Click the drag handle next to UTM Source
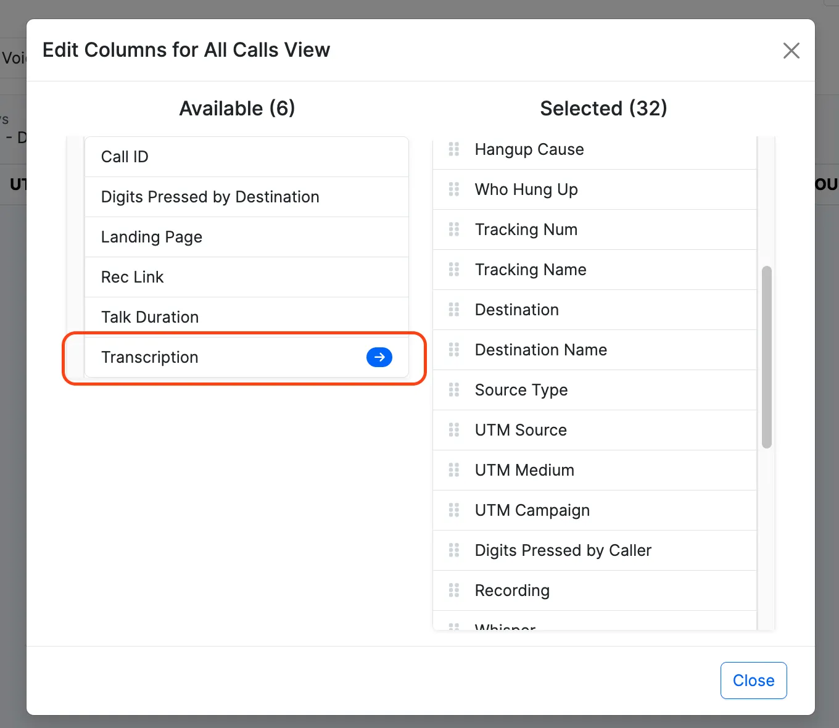The image size is (839, 728). tap(454, 430)
